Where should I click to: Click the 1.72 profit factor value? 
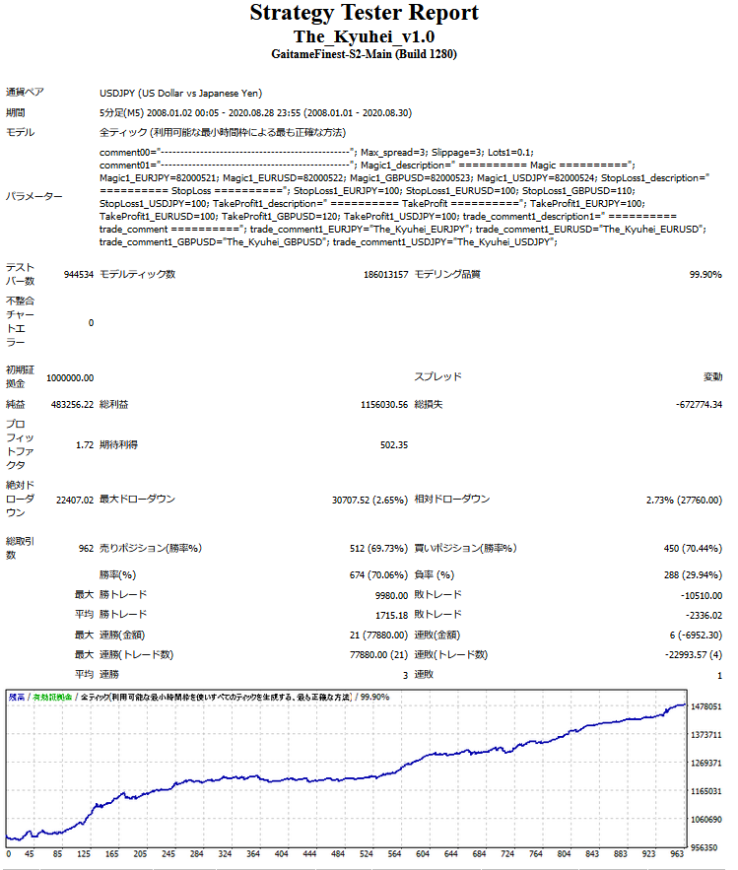point(85,445)
